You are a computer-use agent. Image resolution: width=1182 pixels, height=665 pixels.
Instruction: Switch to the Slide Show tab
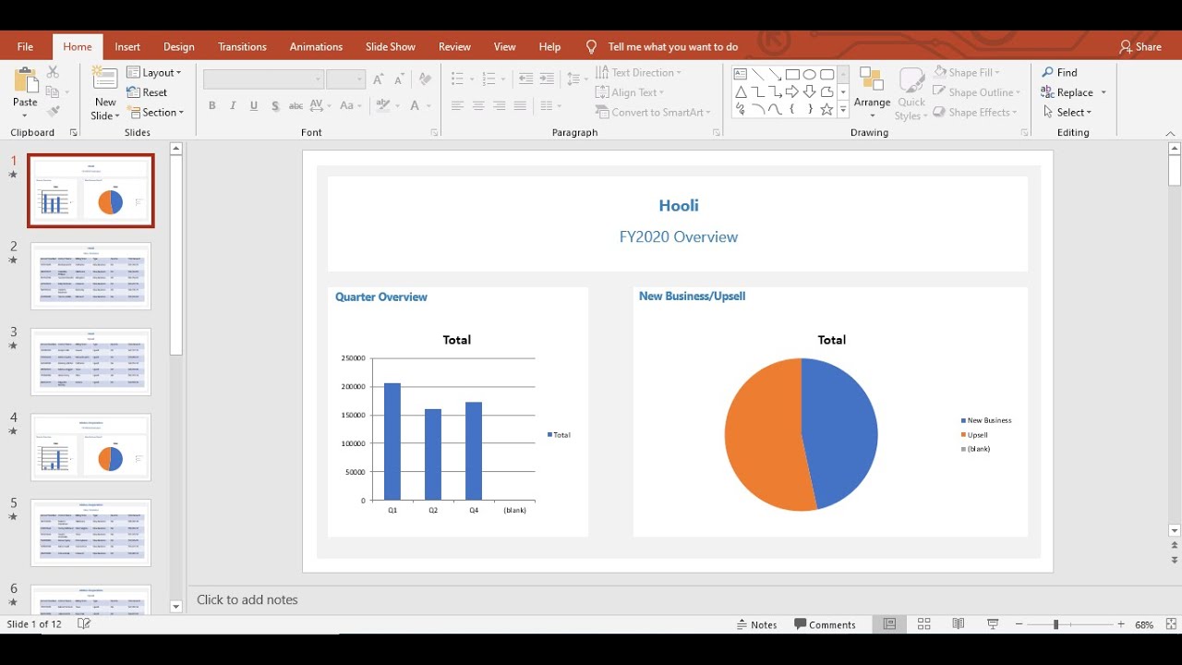point(391,47)
